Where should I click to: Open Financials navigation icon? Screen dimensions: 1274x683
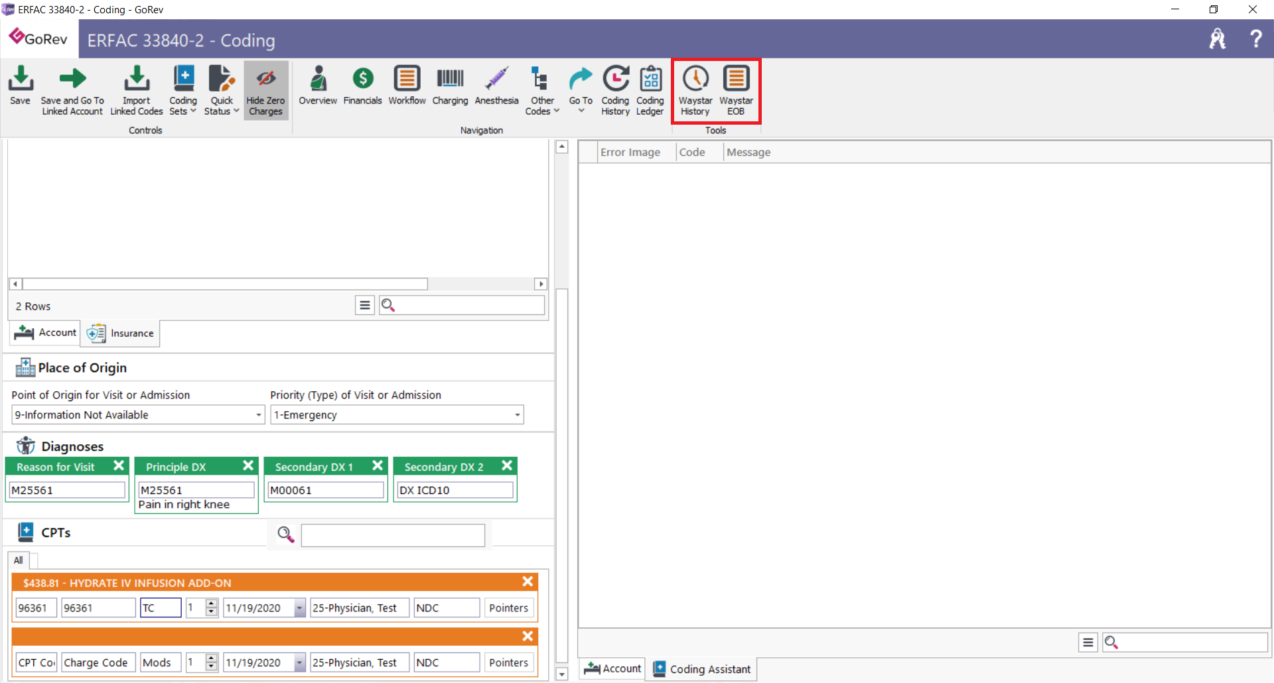362,86
